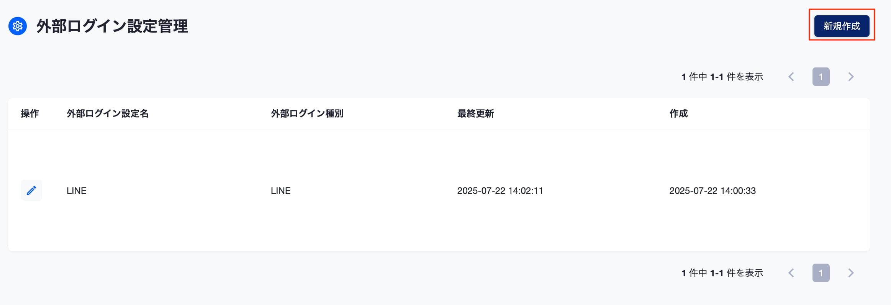Click the 外部ログイン設定名 column header
Screen dimensions: 891x305
pos(108,113)
